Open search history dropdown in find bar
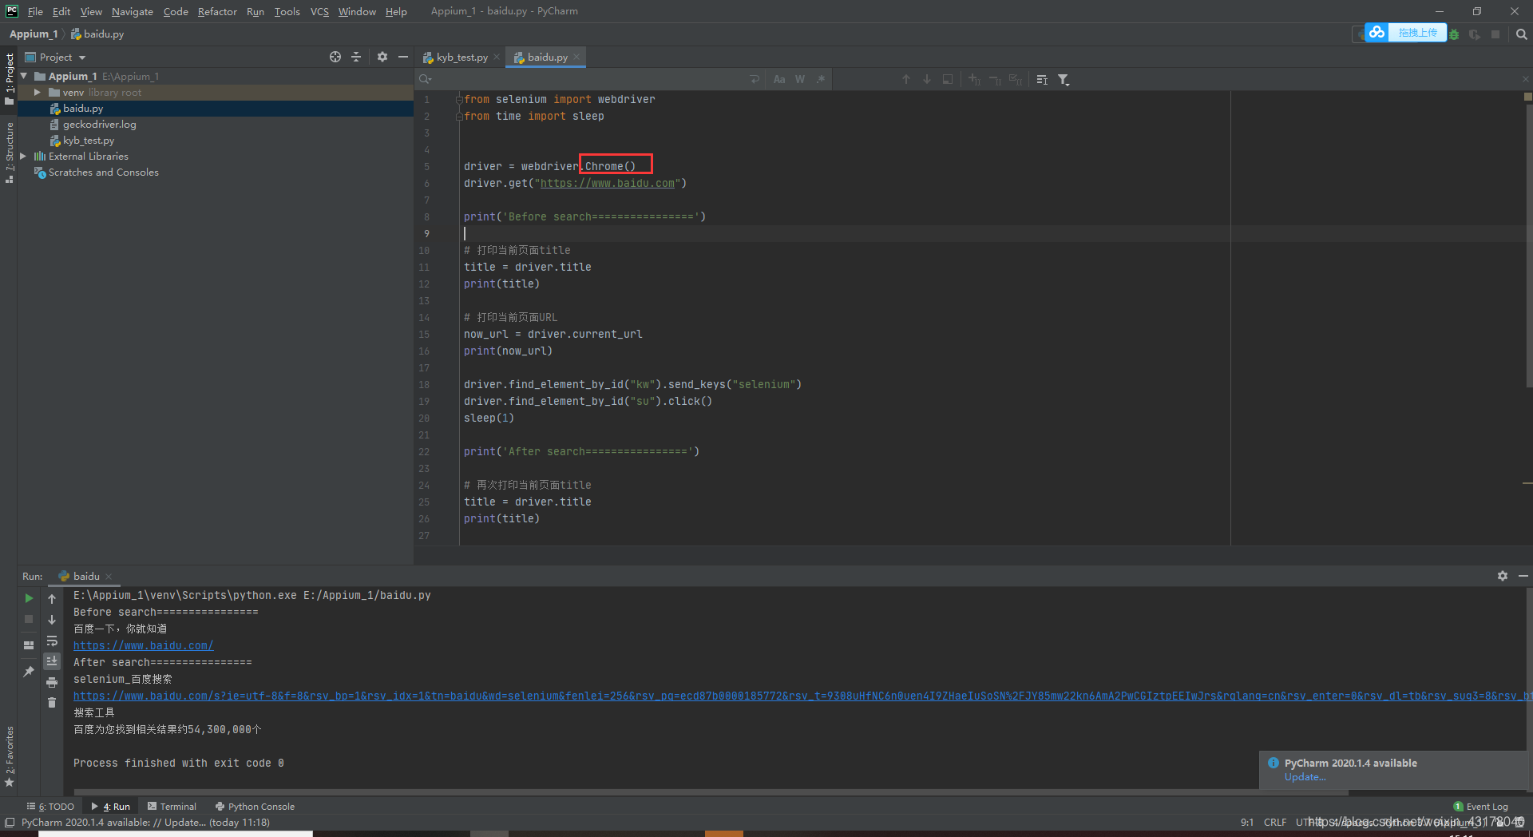1533x837 pixels. pyautogui.click(x=426, y=80)
